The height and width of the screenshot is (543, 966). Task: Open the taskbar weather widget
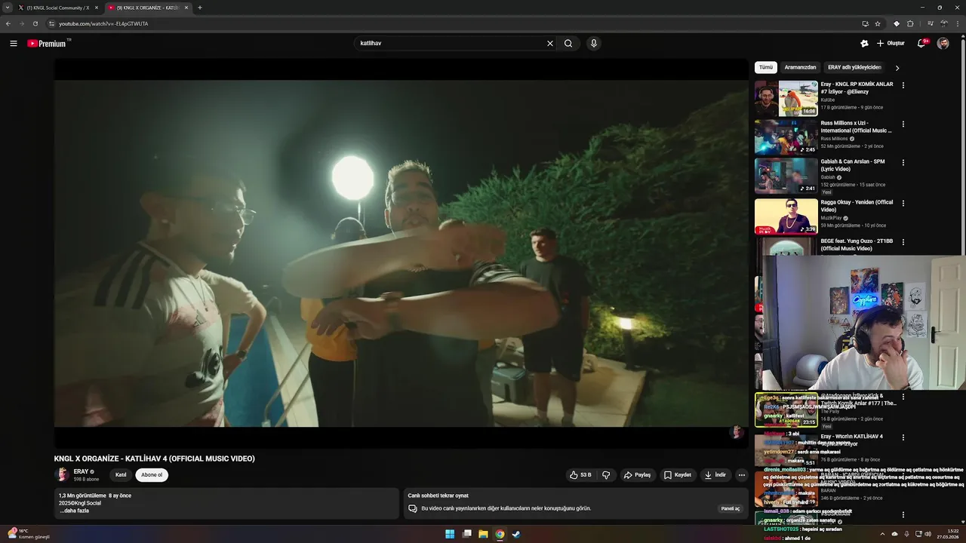click(29, 534)
